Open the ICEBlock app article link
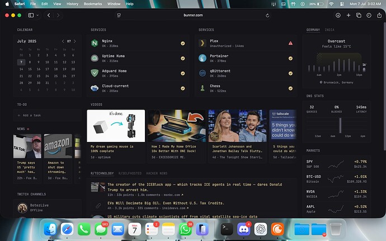The width and height of the screenshot is (386, 241). point(186,187)
